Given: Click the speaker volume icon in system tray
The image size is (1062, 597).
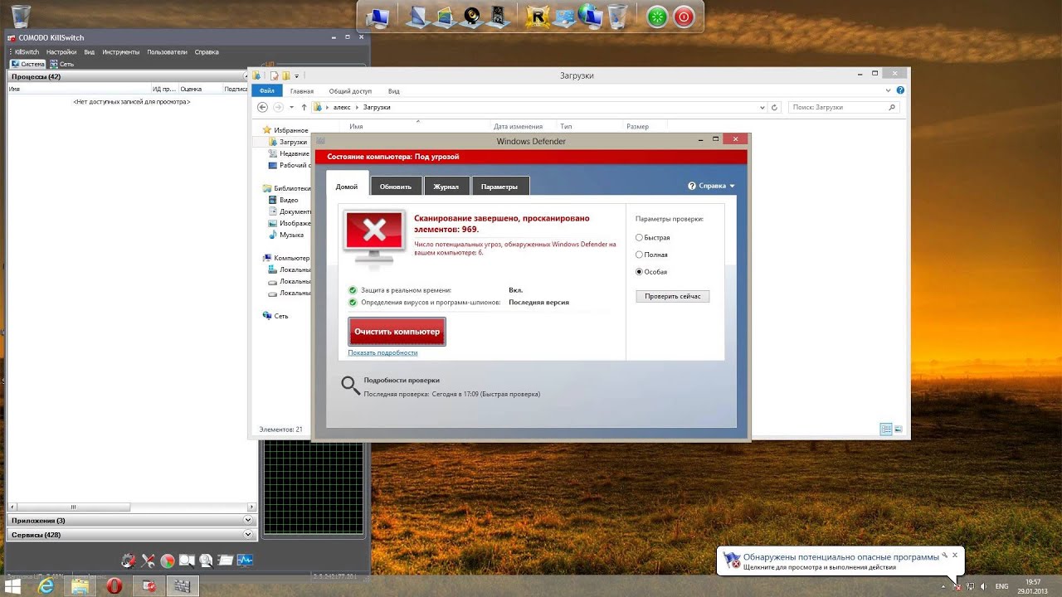Looking at the screenshot, I should (x=982, y=586).
